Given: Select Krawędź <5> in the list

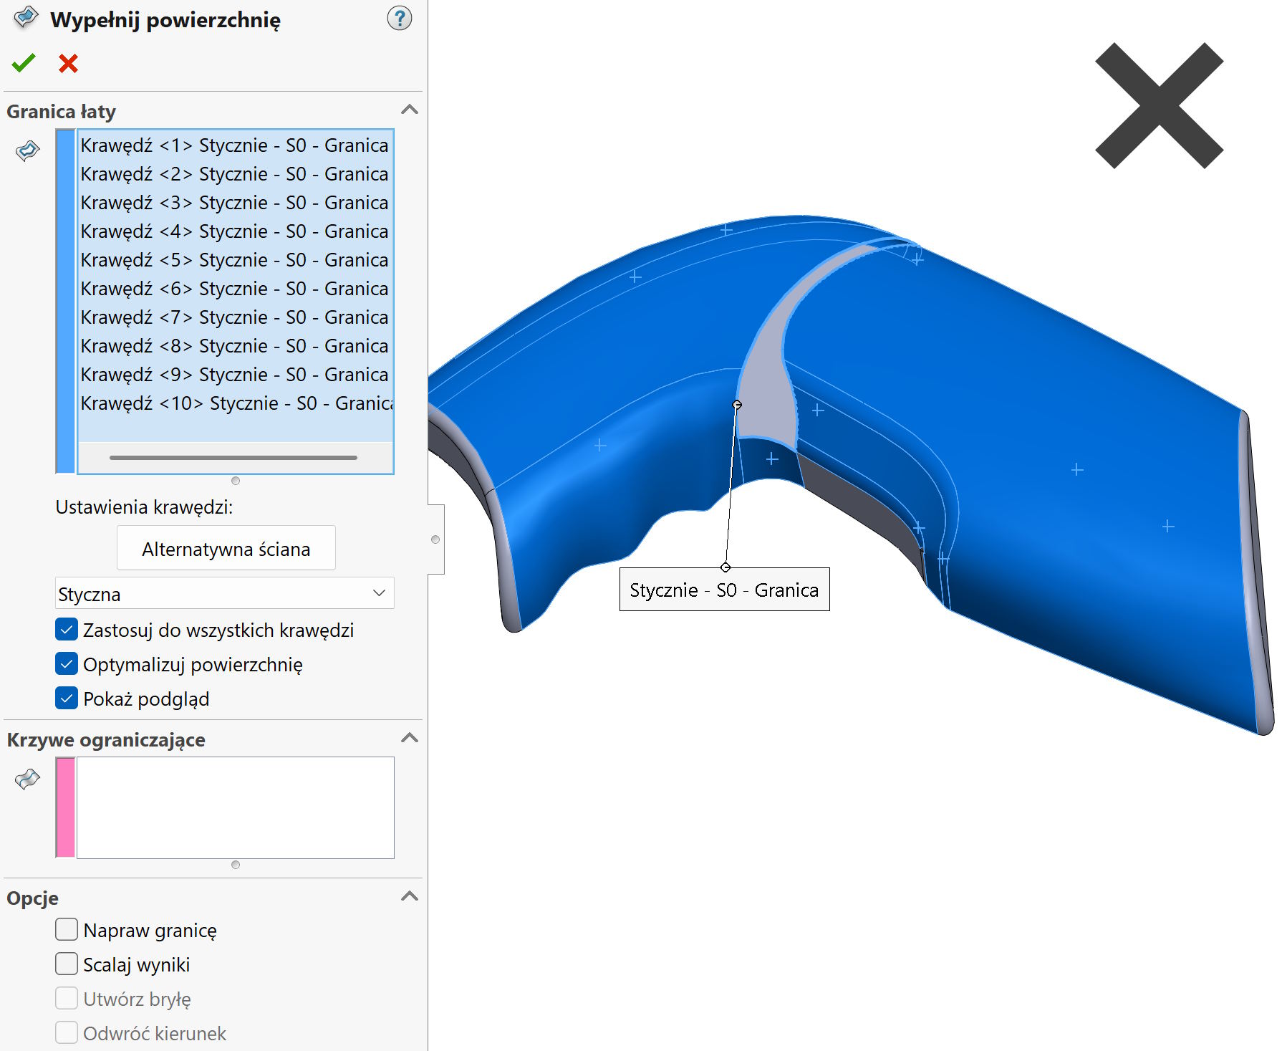Looking at the screenshot, I should [234, 260].
